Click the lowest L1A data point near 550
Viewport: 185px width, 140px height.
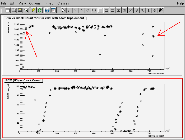click(23, 67)
